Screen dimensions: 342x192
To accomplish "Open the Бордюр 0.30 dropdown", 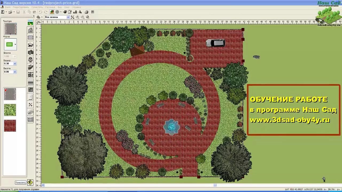I will tap(15, 63).
